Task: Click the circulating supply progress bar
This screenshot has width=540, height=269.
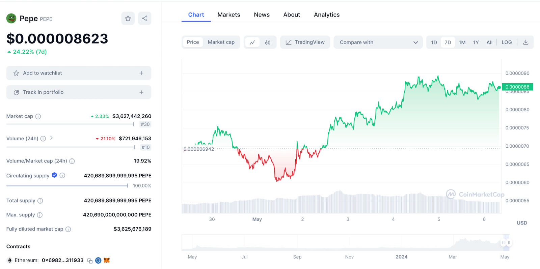Action: click(67, 186)
